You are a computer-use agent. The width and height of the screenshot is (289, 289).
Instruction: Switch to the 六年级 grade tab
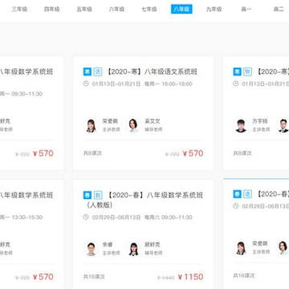(x=116, y=9)
